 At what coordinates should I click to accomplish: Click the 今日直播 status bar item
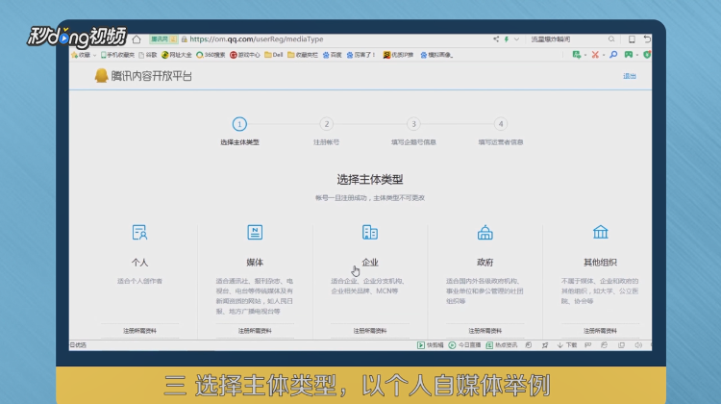(464, 345)
